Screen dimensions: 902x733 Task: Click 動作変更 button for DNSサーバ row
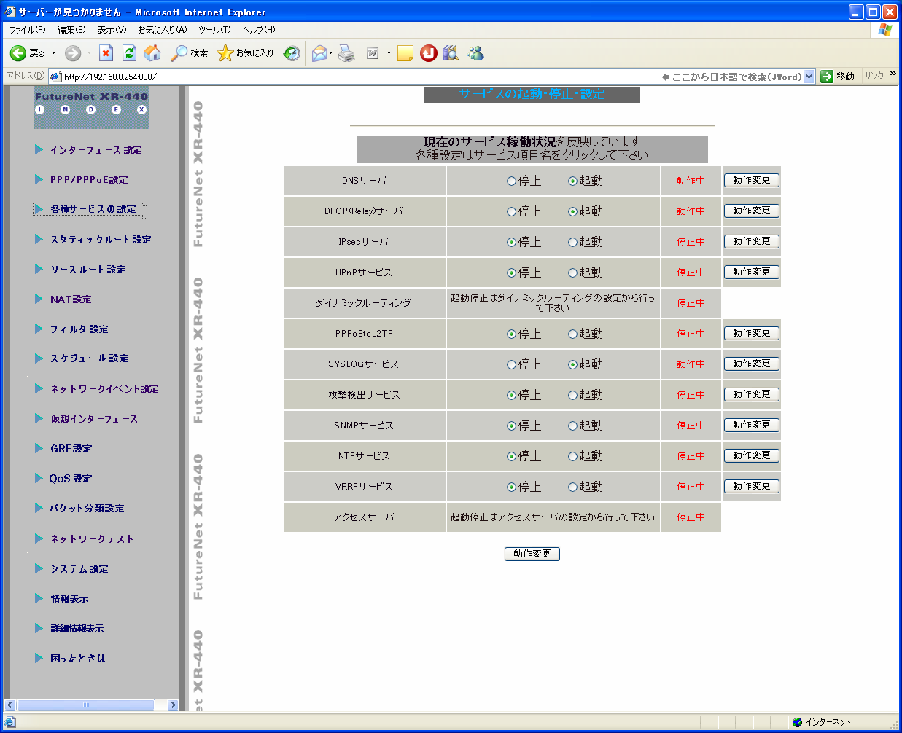[752, 180]
